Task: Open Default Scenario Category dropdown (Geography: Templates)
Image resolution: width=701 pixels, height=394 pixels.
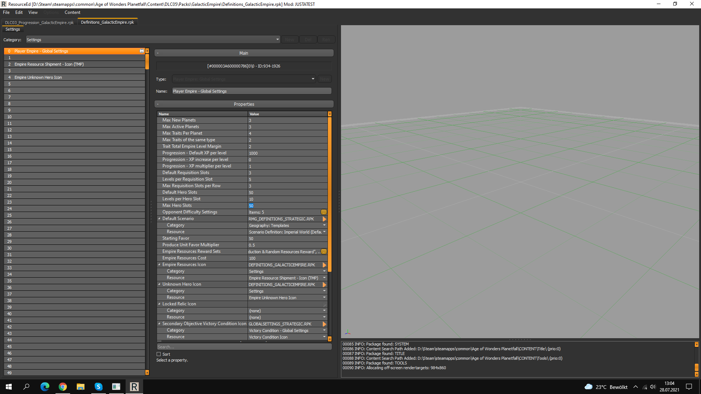Action: pos(287,225)
